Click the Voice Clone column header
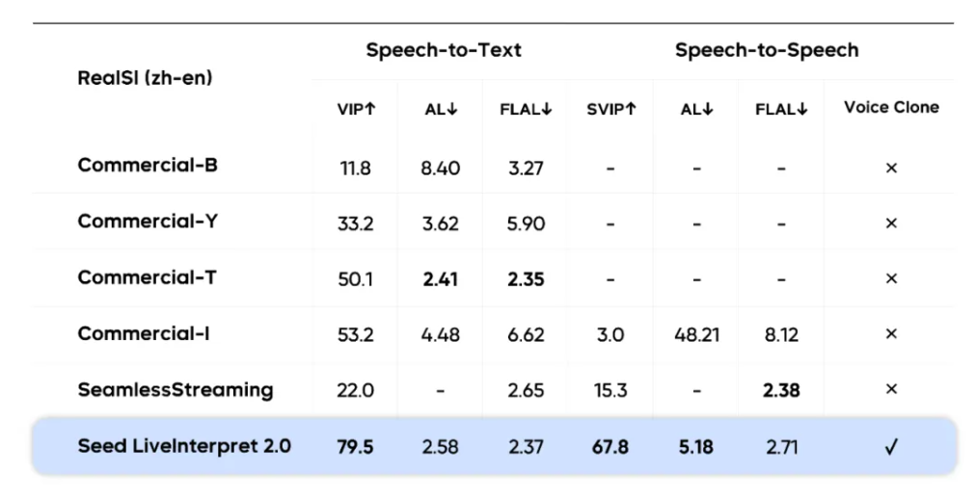Screen dimensions: 976x497 coord(891,108)
